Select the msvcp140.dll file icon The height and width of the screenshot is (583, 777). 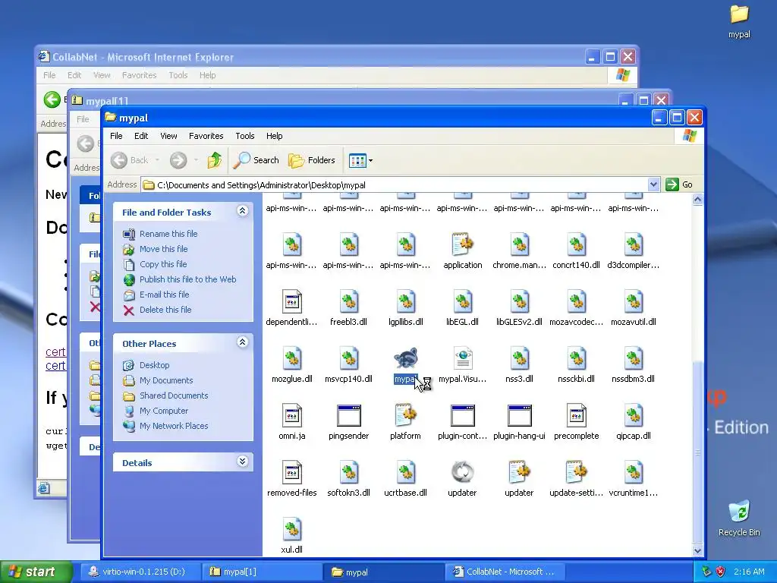tap(349, 358)
